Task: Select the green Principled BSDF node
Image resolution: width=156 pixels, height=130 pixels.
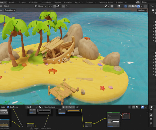Action: (113, 119)
